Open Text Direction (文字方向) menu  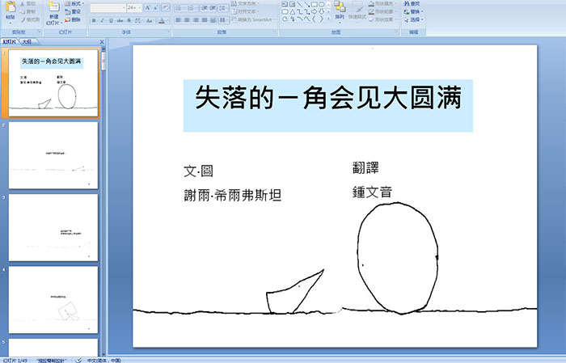(x=246, y=3)
